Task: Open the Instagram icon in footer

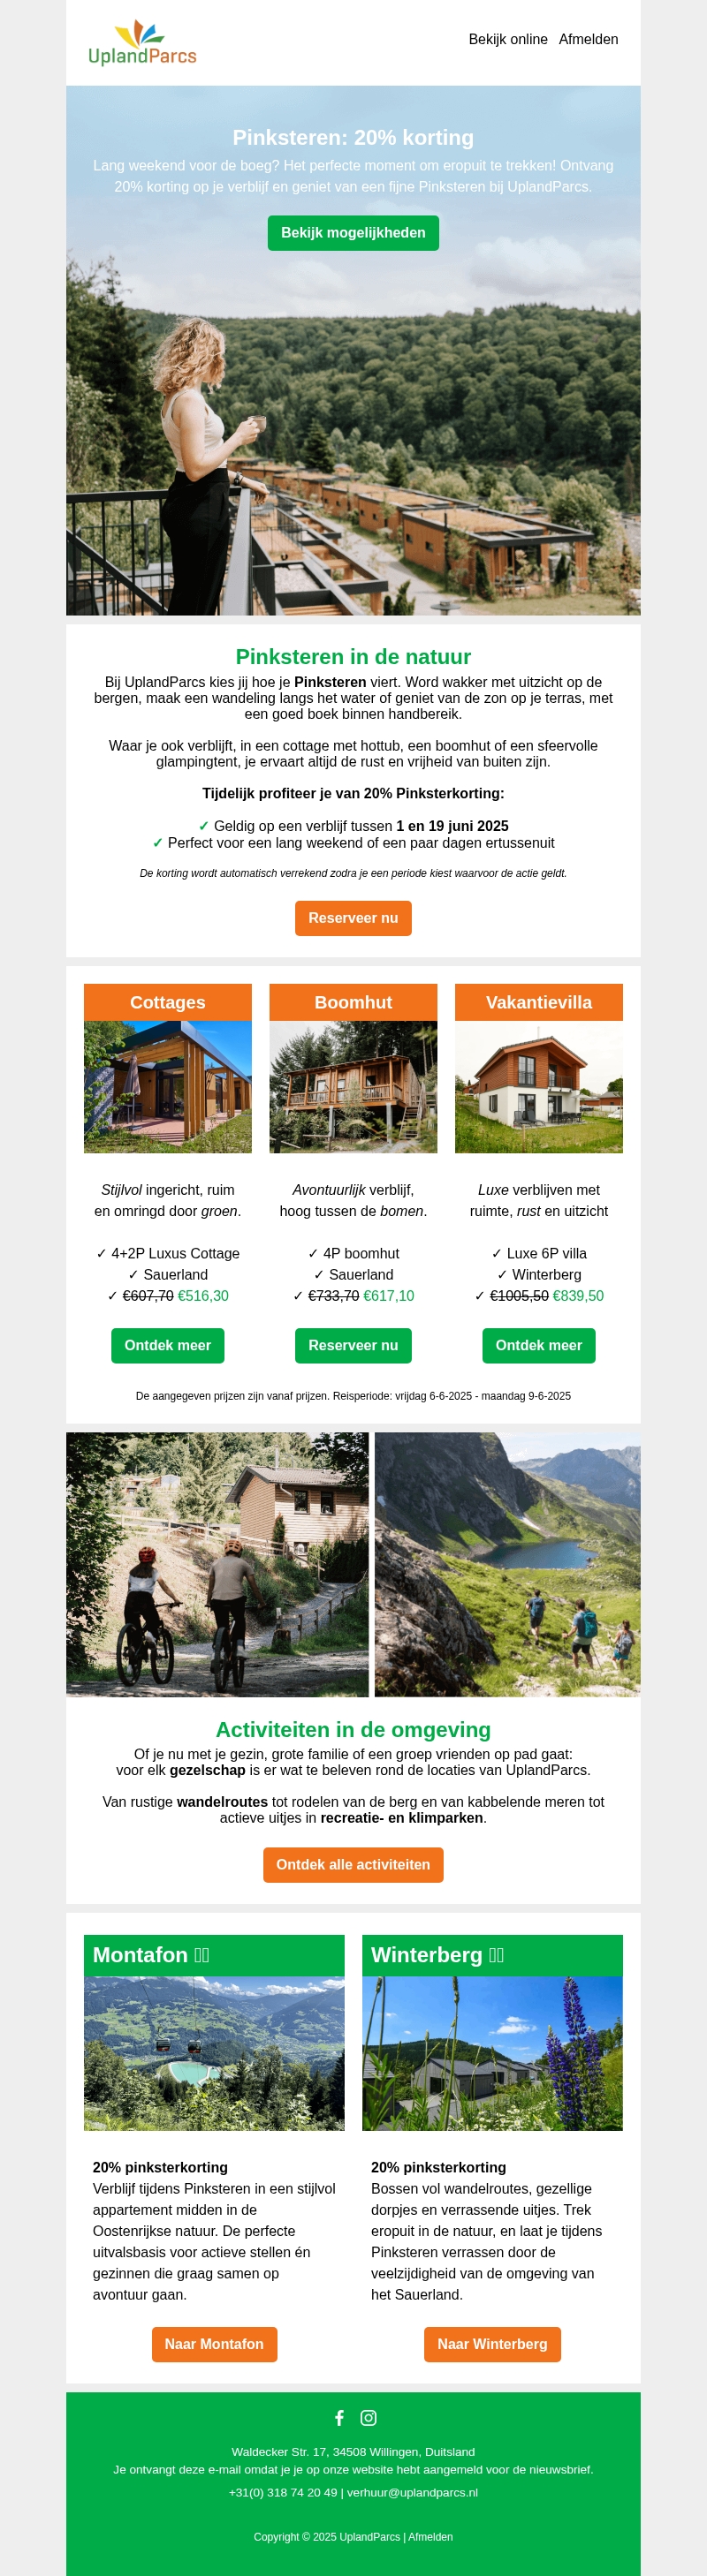Action: tap(369, 2417)
